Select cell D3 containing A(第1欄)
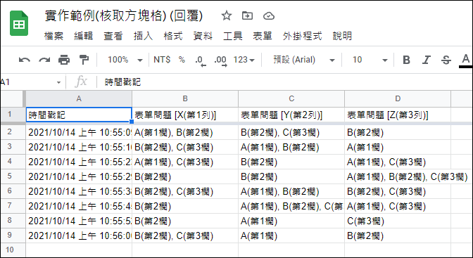This screenshot has width=473, height=258. [398, 147]
